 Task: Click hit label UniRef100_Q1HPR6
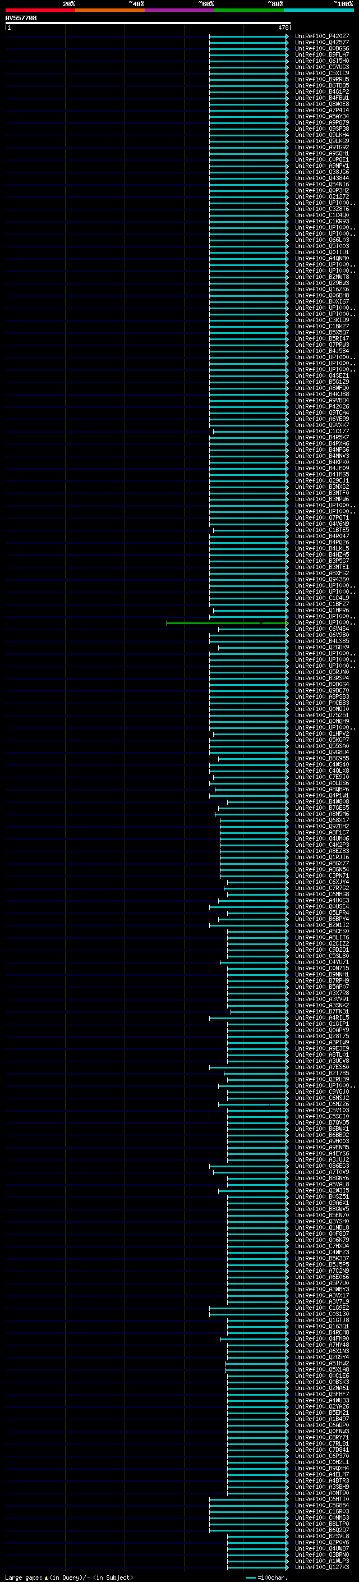click(322, 611)
